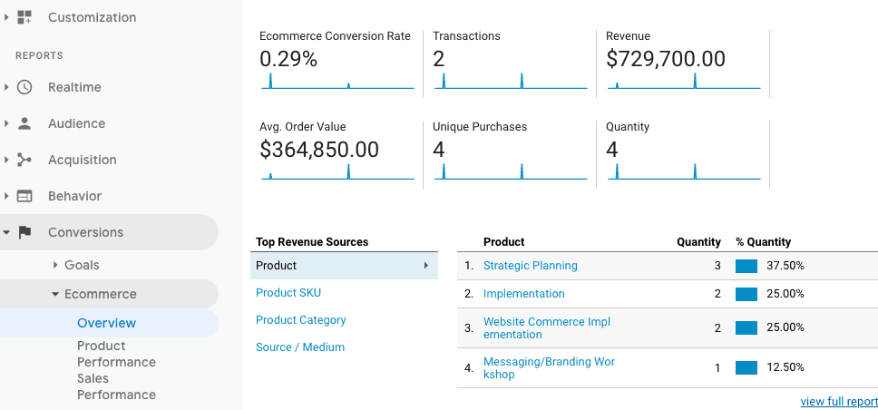Select the Ecommerce tree item
This screenshot has width=878, height=410.
pyautogui.click(x=101, y=294)
